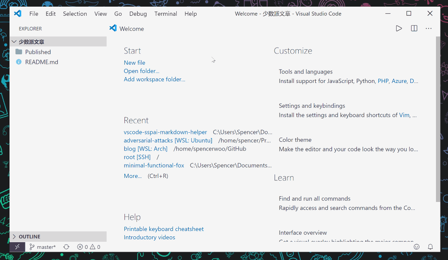
Task: Click the README.md info file icon
Action: point(19,62)
